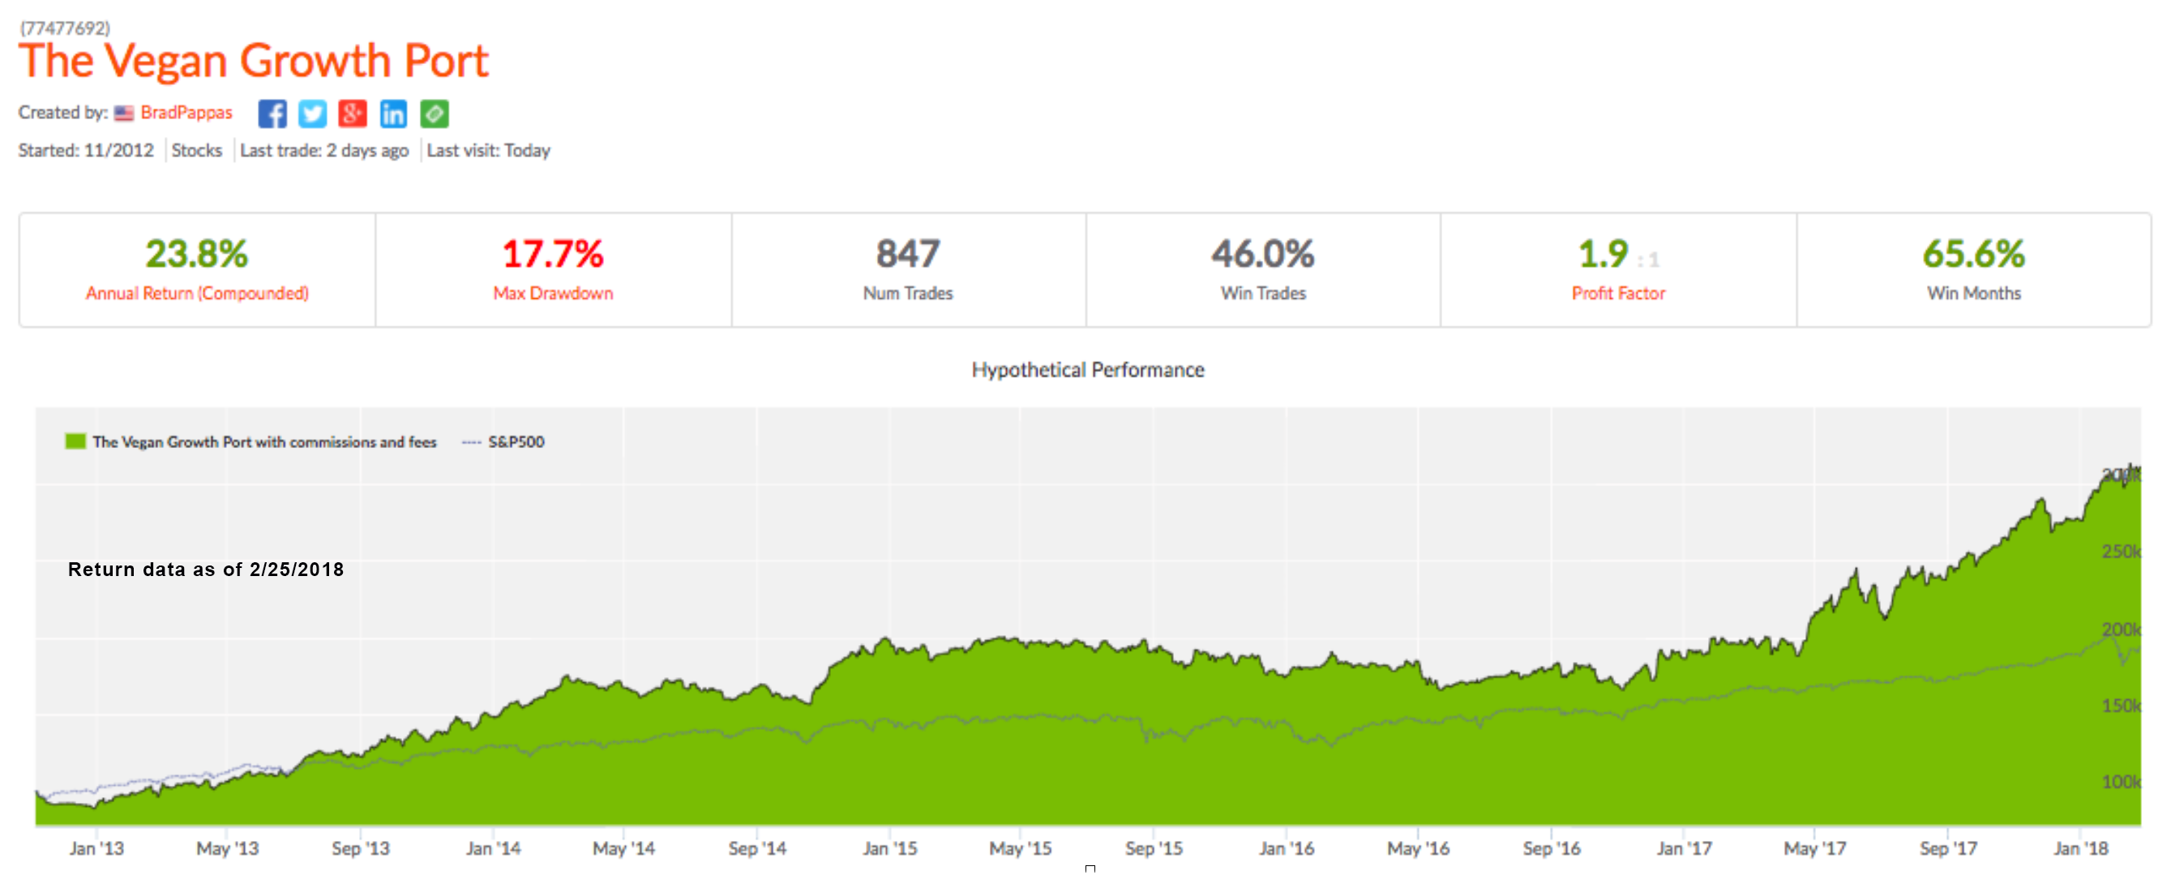Image resolution: width=2171 pixels, height=875 pixels.
Task: Select the 17.7% drawdown value
Action: point(554,254)
